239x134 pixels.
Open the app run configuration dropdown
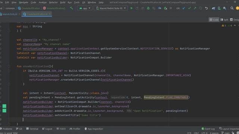tap(85, 8)
